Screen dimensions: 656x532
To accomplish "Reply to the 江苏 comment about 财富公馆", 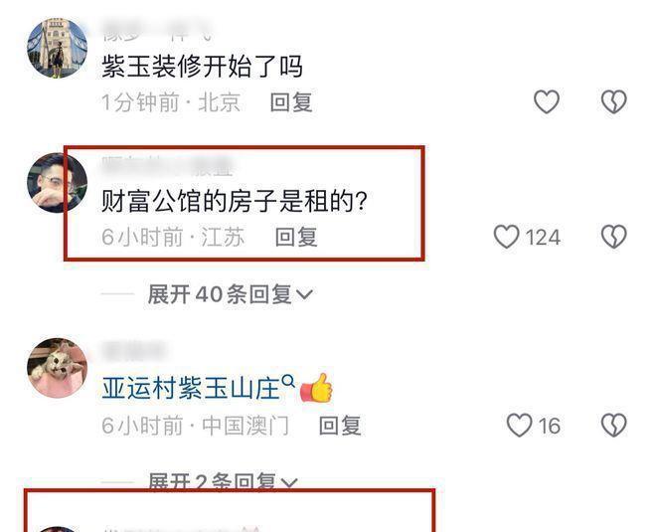I will [x=296, y=238].
